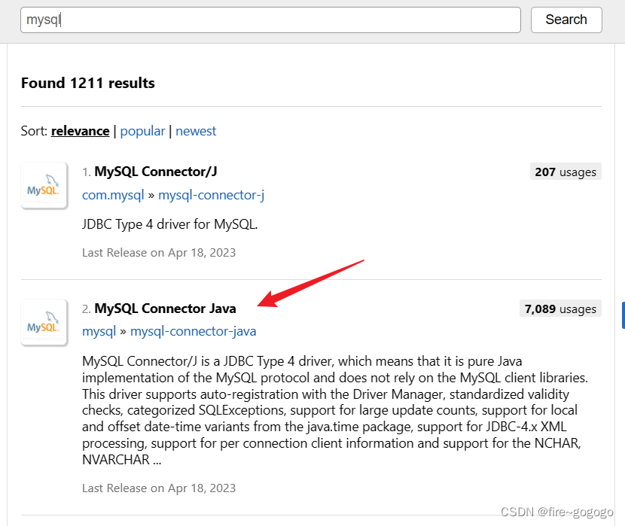
Task: Open MySQL logo thumbnail for Connector/J
Action: point(44,186)
